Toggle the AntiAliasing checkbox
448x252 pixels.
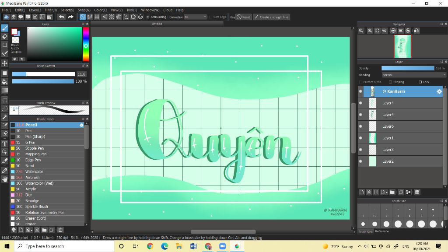tap(148, 17)
